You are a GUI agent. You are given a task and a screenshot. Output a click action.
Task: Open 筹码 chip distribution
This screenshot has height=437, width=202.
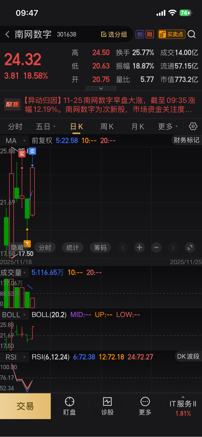100,248
